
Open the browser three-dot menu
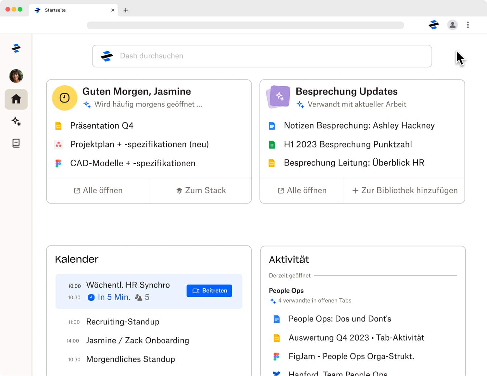pos(468,25)
